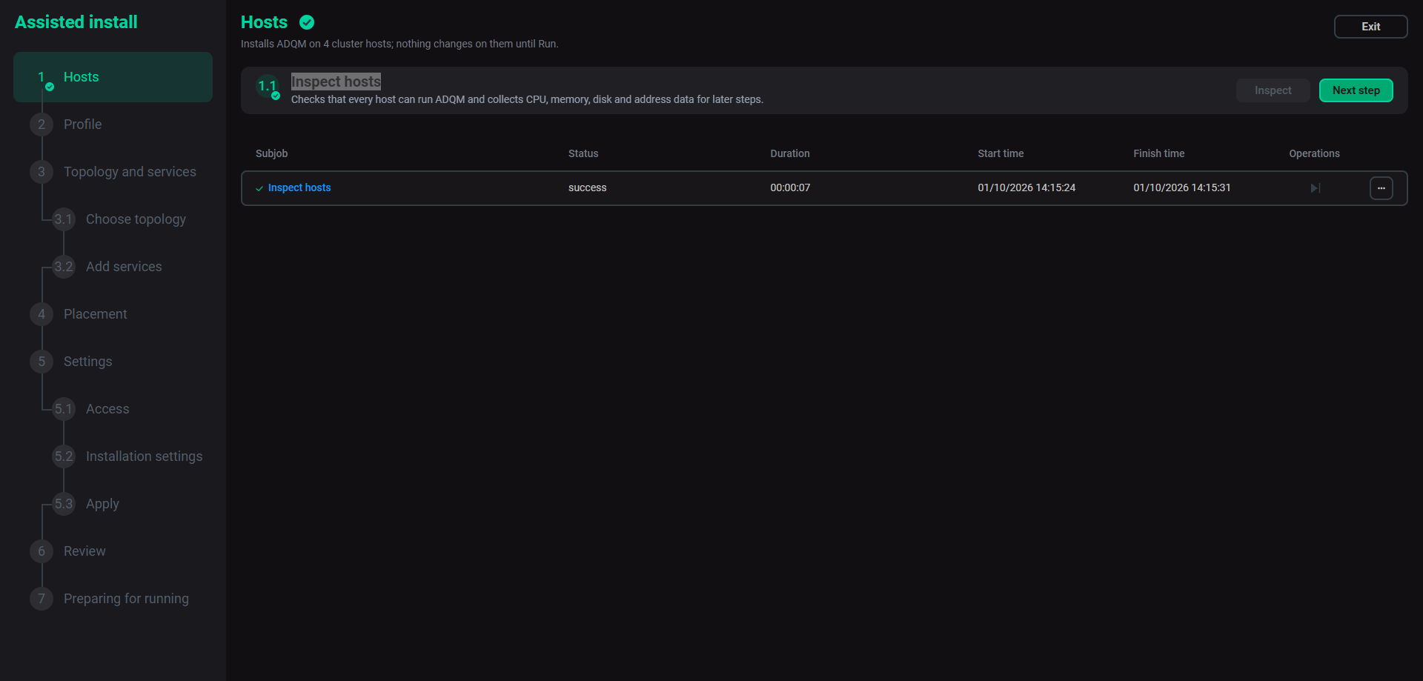The image size is (1423, 681).
Task: Click the disabled Inspect button
Action: (x=1273, y=90)
